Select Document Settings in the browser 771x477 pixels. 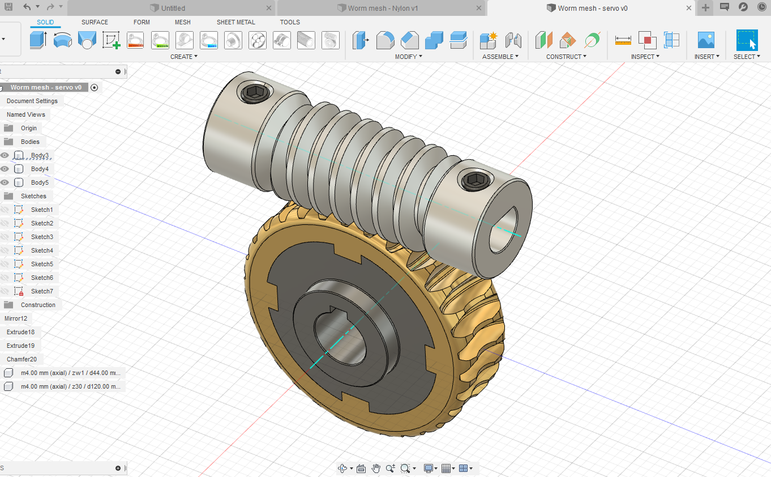(x=32, y=101)
